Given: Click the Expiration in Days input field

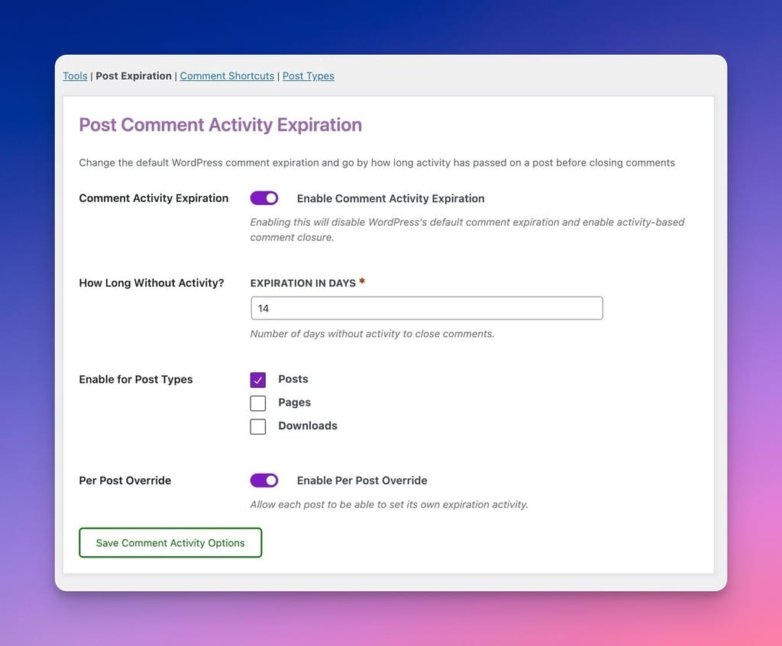Looking at the screenshot, I should [x=427, y=308].
